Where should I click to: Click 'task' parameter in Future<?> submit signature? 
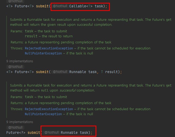84,133
